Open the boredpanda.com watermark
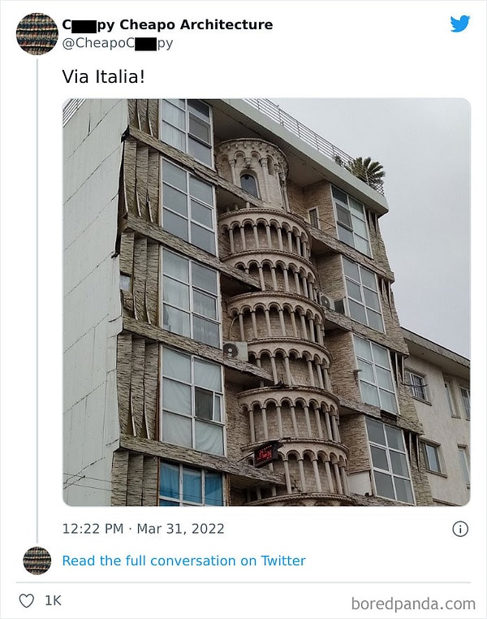This screenshot has width=487, height=619. click(413, 604)
